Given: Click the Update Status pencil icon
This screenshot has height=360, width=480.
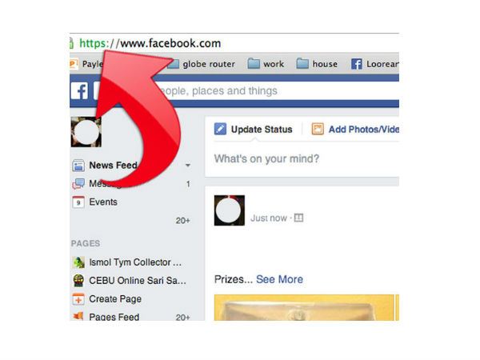Looking at the screenshot, I should tap(221, 129).
